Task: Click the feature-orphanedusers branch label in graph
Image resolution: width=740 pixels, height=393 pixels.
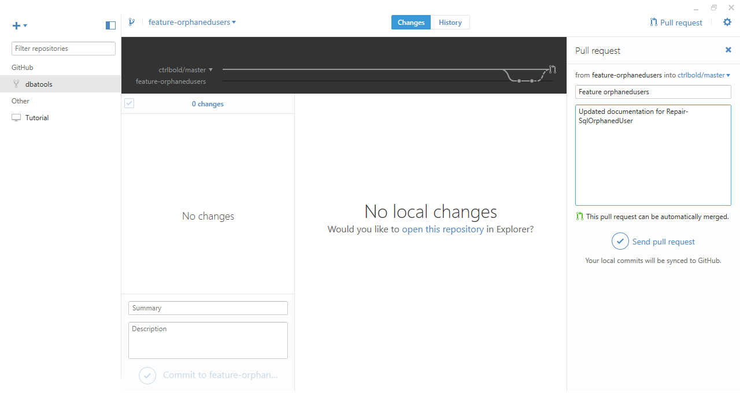Action: pos(171,81)
